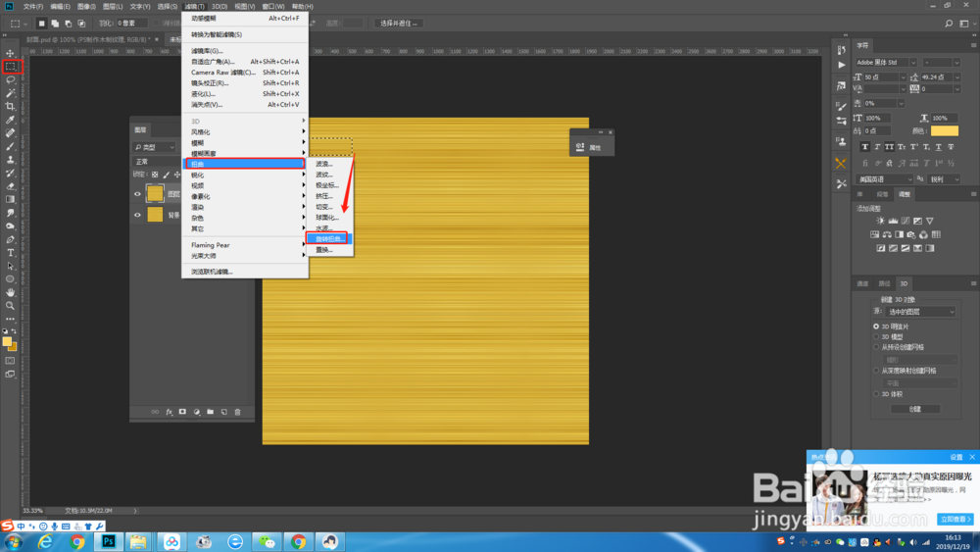
Task: Select the 3D 模型 radio option
Action: 876,336
